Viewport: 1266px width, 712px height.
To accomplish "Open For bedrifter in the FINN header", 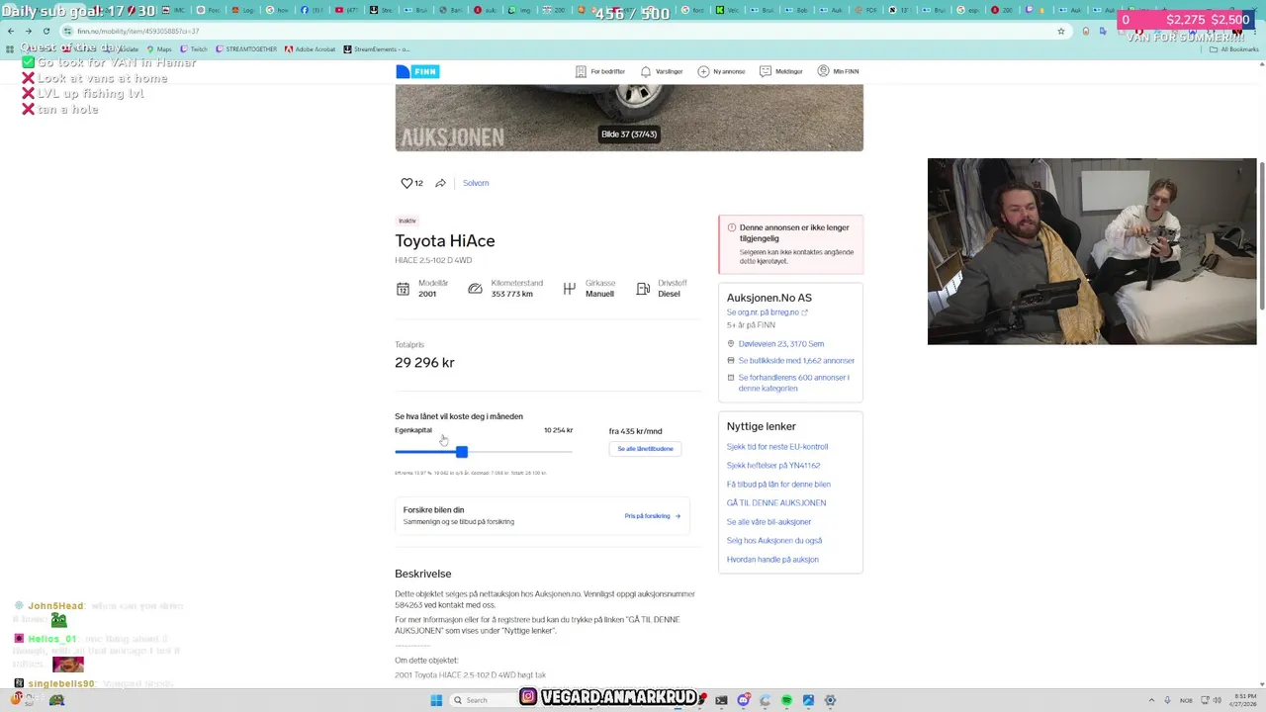I will (602, 71).
